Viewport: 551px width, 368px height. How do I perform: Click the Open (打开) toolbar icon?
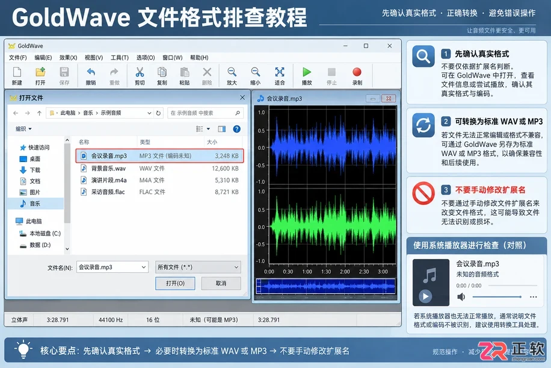coord(40,72)
